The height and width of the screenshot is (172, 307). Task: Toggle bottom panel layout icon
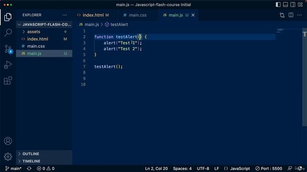(285, 4)
